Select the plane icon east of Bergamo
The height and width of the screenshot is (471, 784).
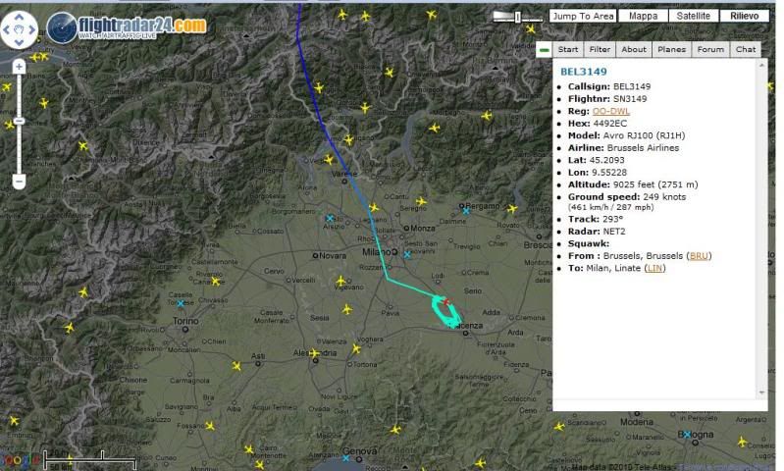tap(512, 209)
